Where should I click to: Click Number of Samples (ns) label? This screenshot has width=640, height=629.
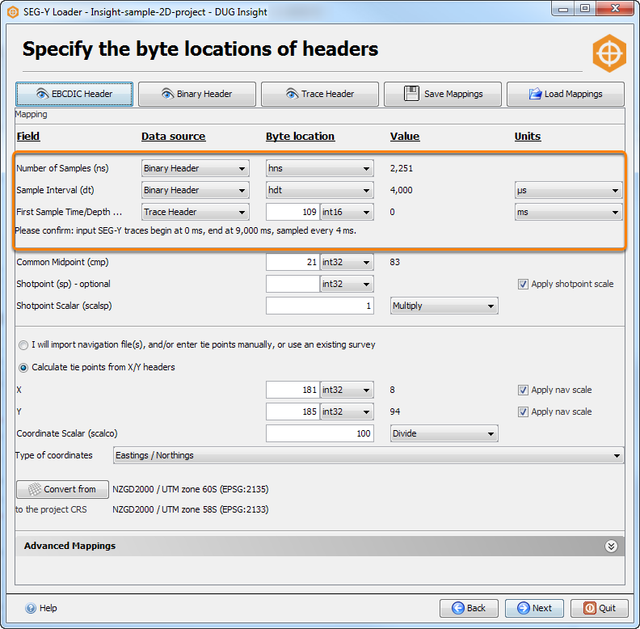[62, 169]
